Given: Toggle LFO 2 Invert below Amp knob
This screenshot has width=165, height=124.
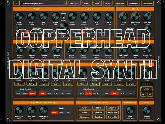Looking at the screenshot, I should [x=131, y=84].
